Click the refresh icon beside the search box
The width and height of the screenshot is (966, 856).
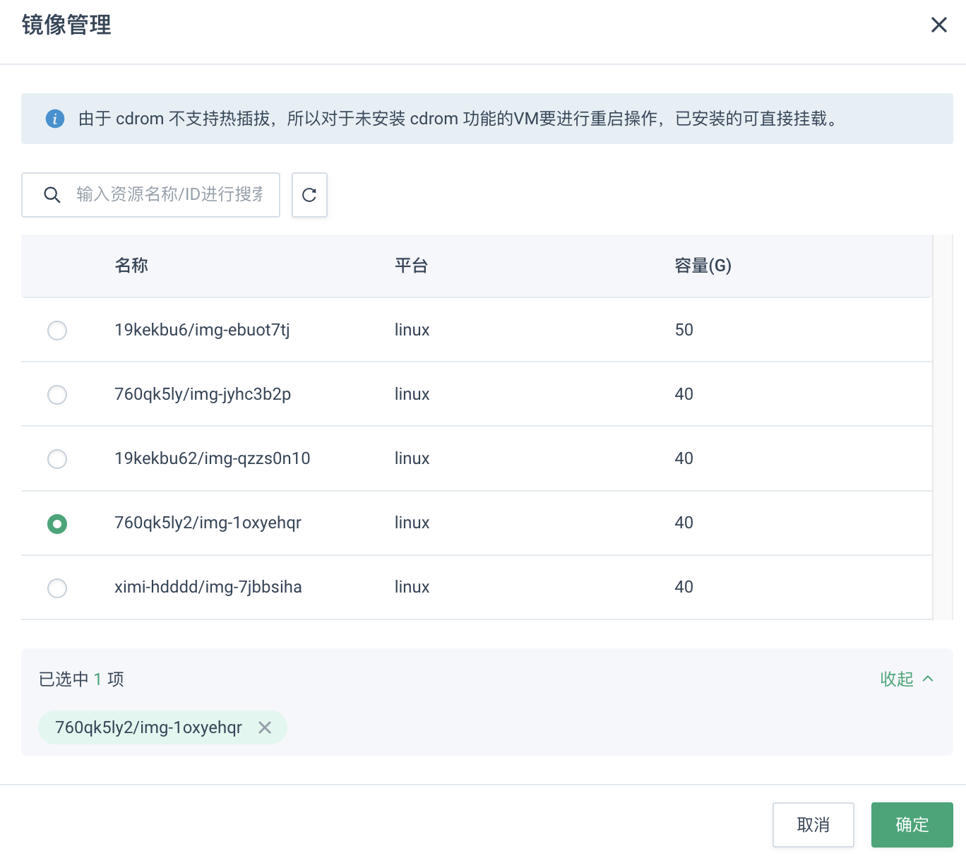point(309,195)
